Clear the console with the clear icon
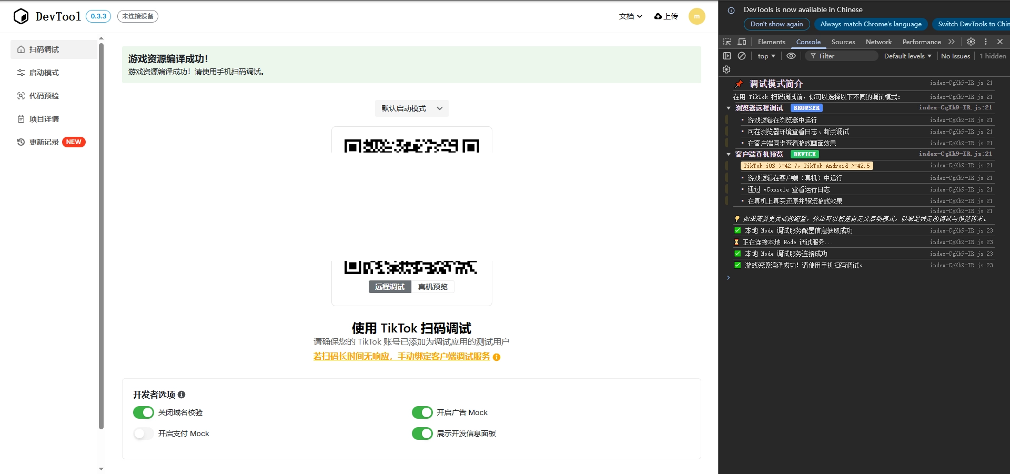Image resolution: width=1010 pixels, height=474 pixels. click(742, 56)
